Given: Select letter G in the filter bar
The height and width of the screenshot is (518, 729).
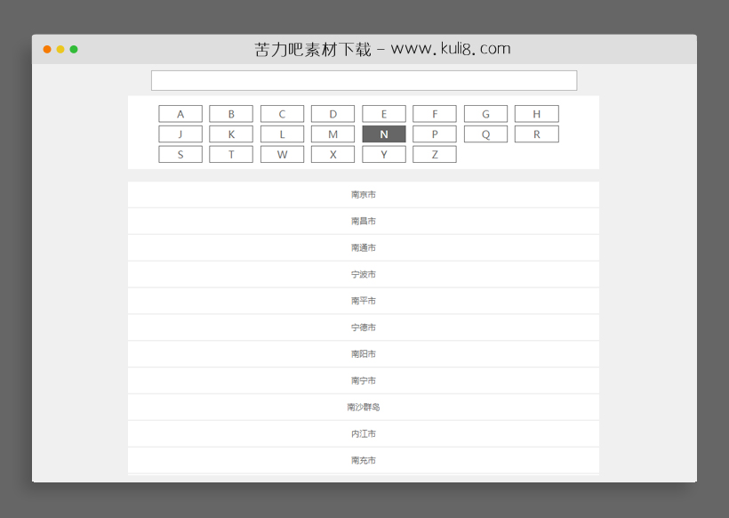Looking at the screenshot, I should click(x=485, y=113).
